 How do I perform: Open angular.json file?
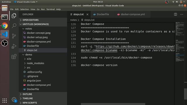(x=34, y=80)
